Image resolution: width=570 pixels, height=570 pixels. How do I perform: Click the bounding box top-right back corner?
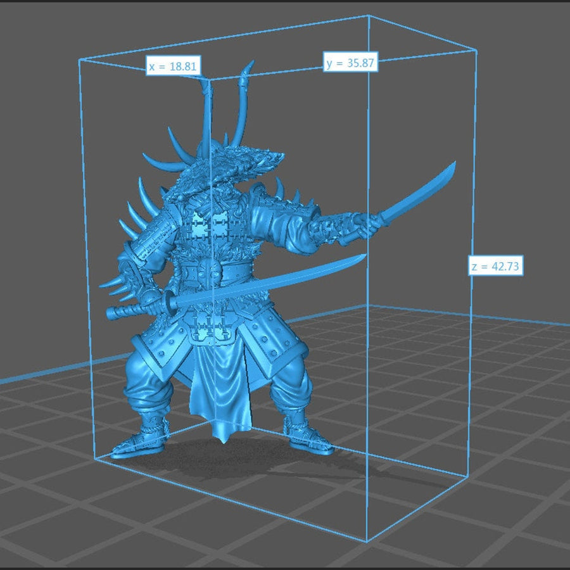point(476,49)
